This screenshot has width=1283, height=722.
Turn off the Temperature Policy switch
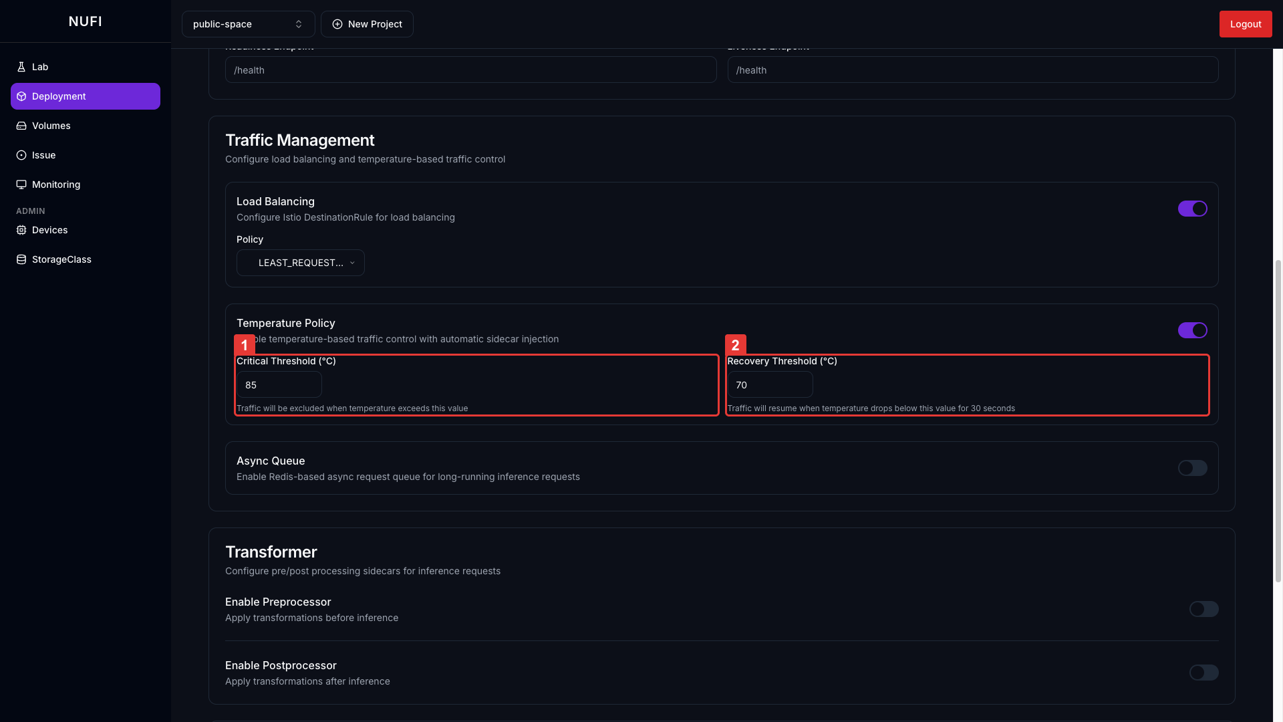click(x=1192, y=330)
